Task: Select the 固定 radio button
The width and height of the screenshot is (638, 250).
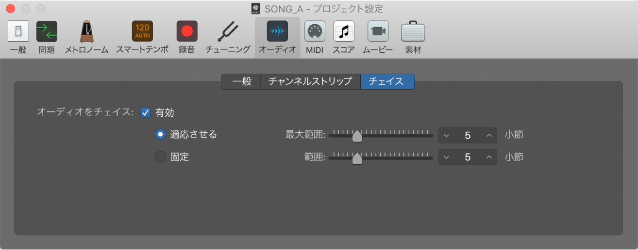Action: point(160,157)
